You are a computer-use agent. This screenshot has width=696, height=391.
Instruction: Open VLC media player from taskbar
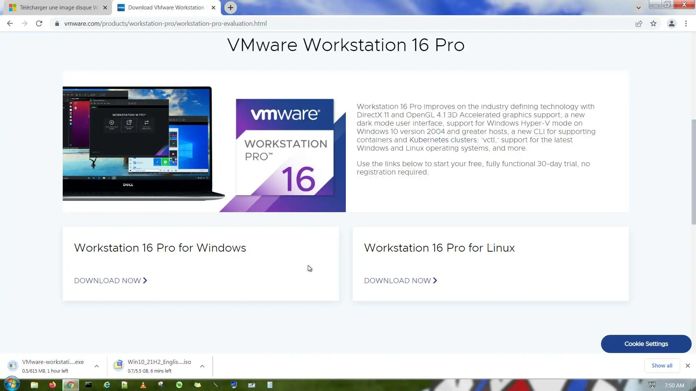click(143, 385)
